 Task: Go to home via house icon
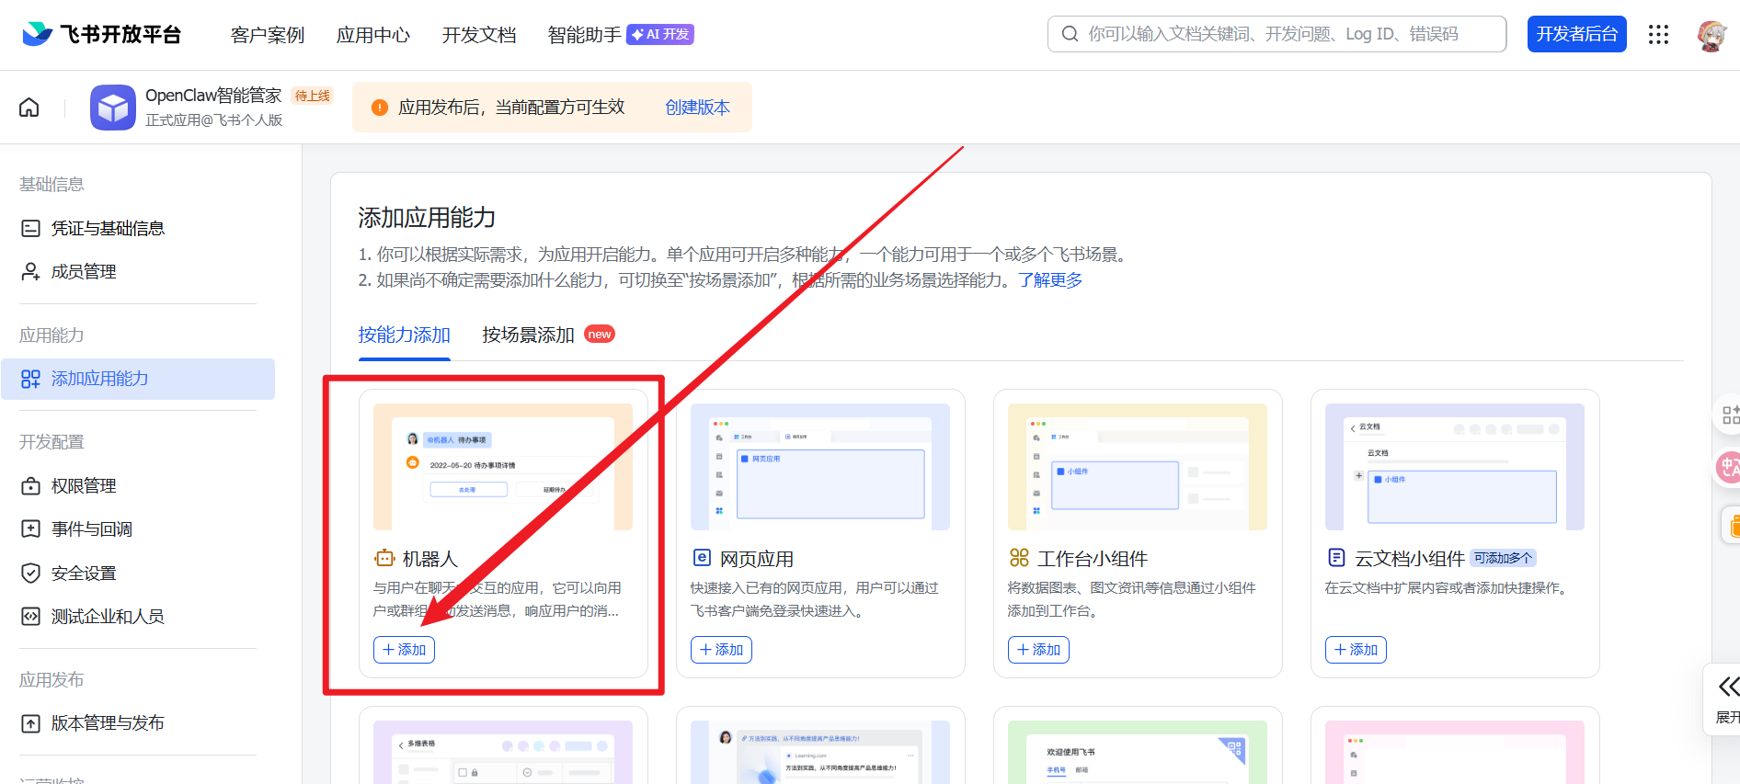tap(29, 108)
